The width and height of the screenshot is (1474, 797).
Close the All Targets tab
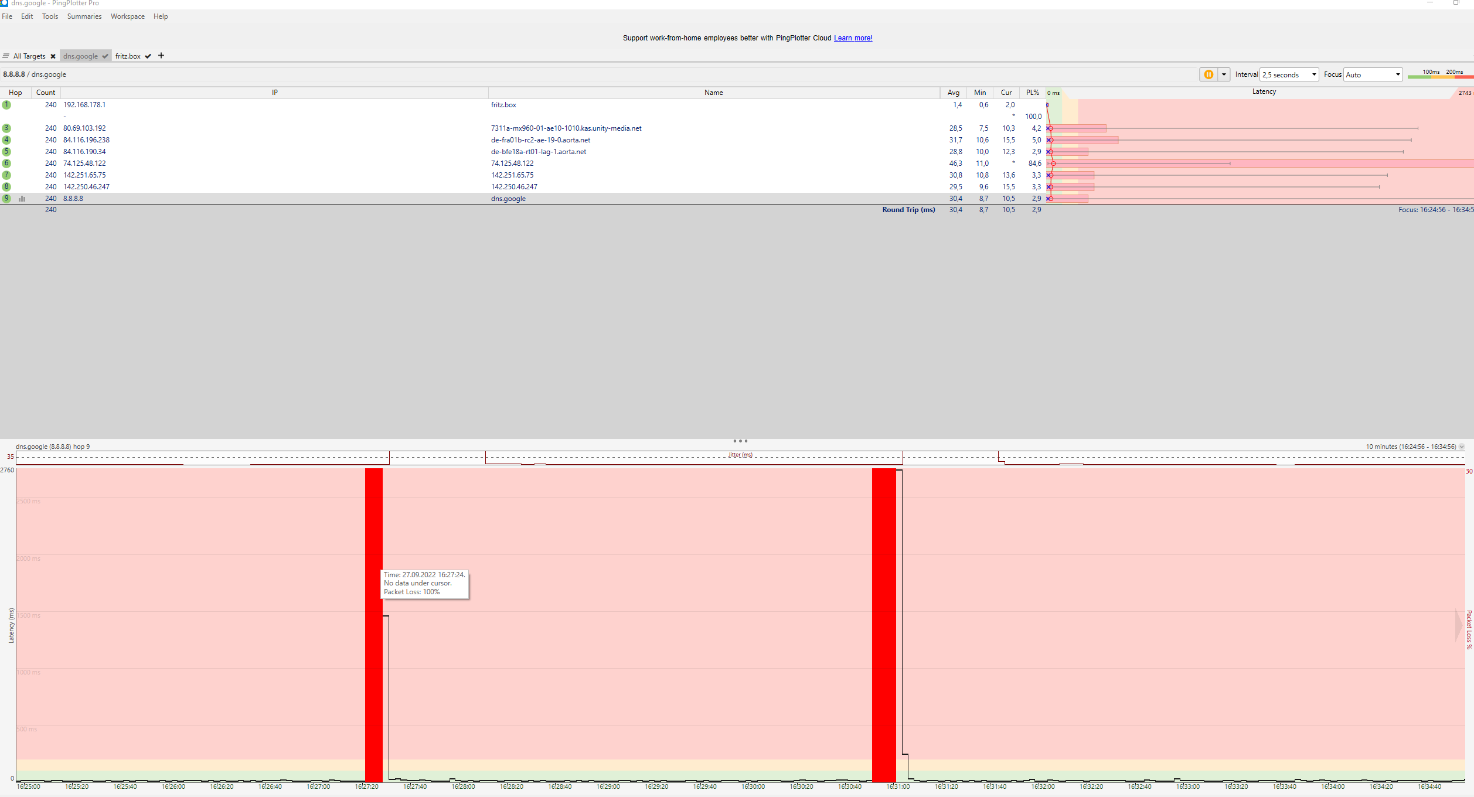pos(53,56)
